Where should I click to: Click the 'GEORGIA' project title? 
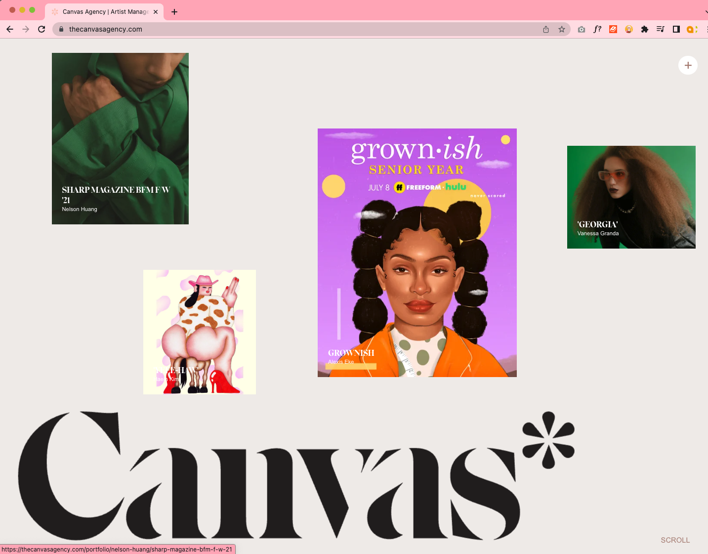click(597, 224)
